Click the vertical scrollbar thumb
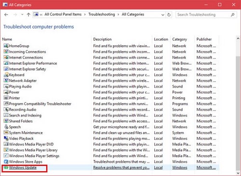This screenshot has height=176, width=241. 238,113
